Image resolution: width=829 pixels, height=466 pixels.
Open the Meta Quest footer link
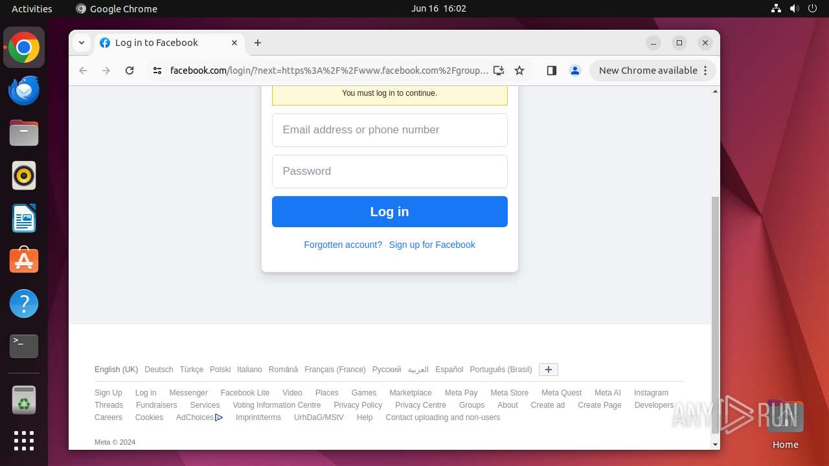pyautogui.click(x=562, y=393)
